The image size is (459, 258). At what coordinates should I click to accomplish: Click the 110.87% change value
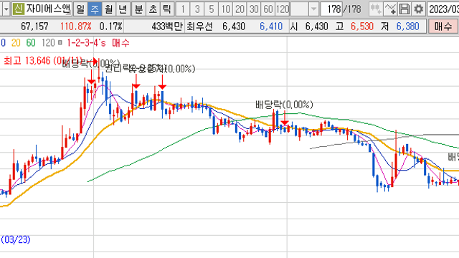(x=76, y=27)
